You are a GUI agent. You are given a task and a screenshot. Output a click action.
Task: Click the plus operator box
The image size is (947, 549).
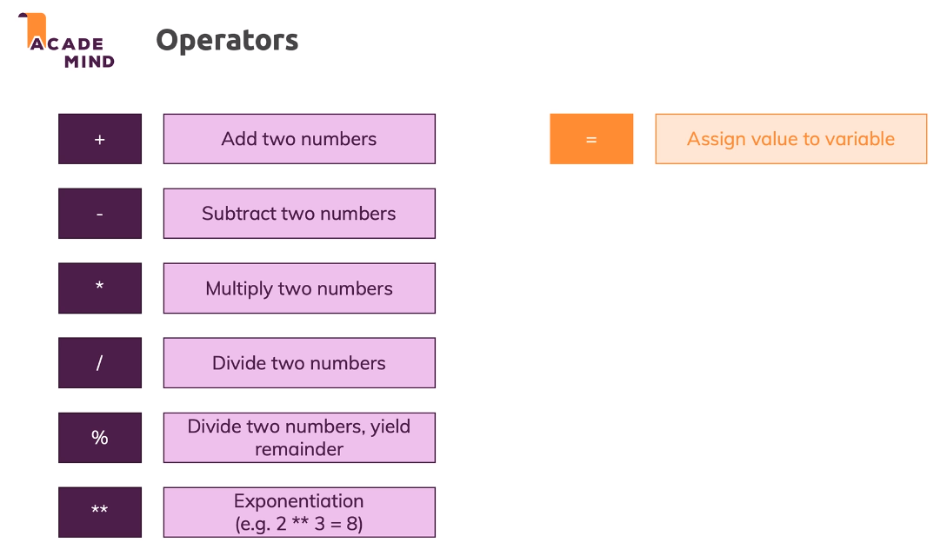(x=100, y=139)
